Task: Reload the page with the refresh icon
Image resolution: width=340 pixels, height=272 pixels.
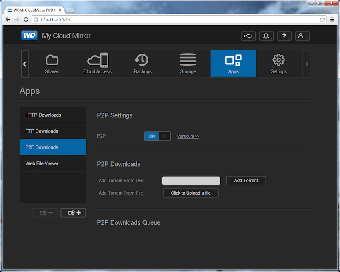Action: pos(26,20)
